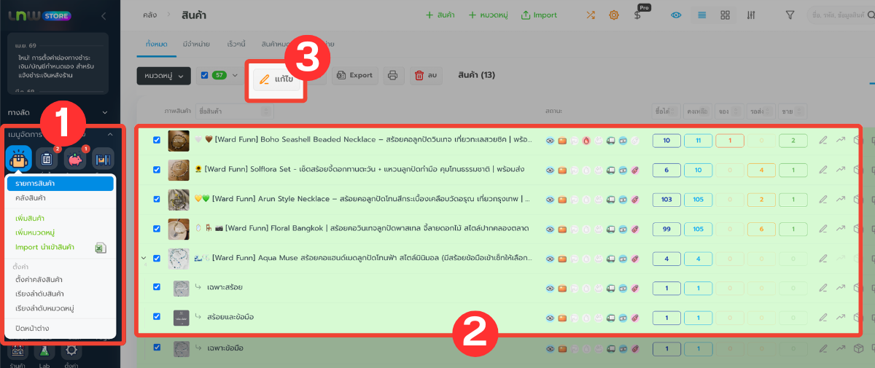
Task: Expand the selected count 57 dropdown arrow
Action: coord(234,75)
